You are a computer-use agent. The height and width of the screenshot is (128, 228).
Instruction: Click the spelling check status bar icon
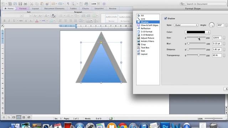[x=111, y=118]
